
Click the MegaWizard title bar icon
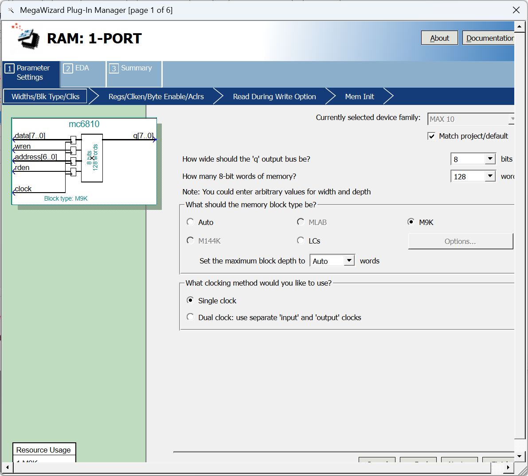(11, 10)
